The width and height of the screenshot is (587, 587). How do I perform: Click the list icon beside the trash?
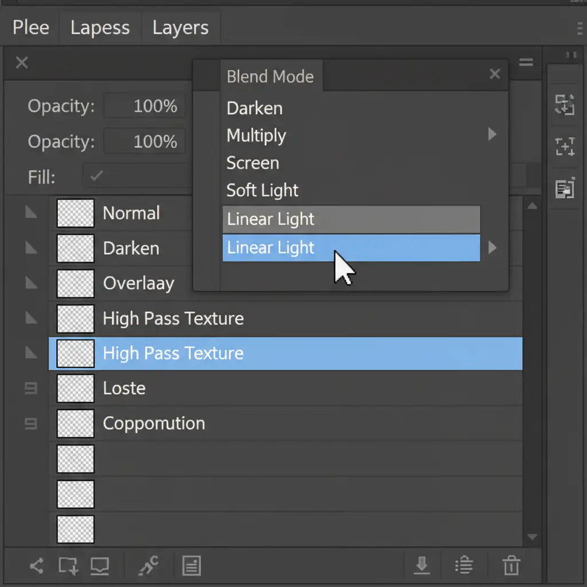(x=463, y=566)
